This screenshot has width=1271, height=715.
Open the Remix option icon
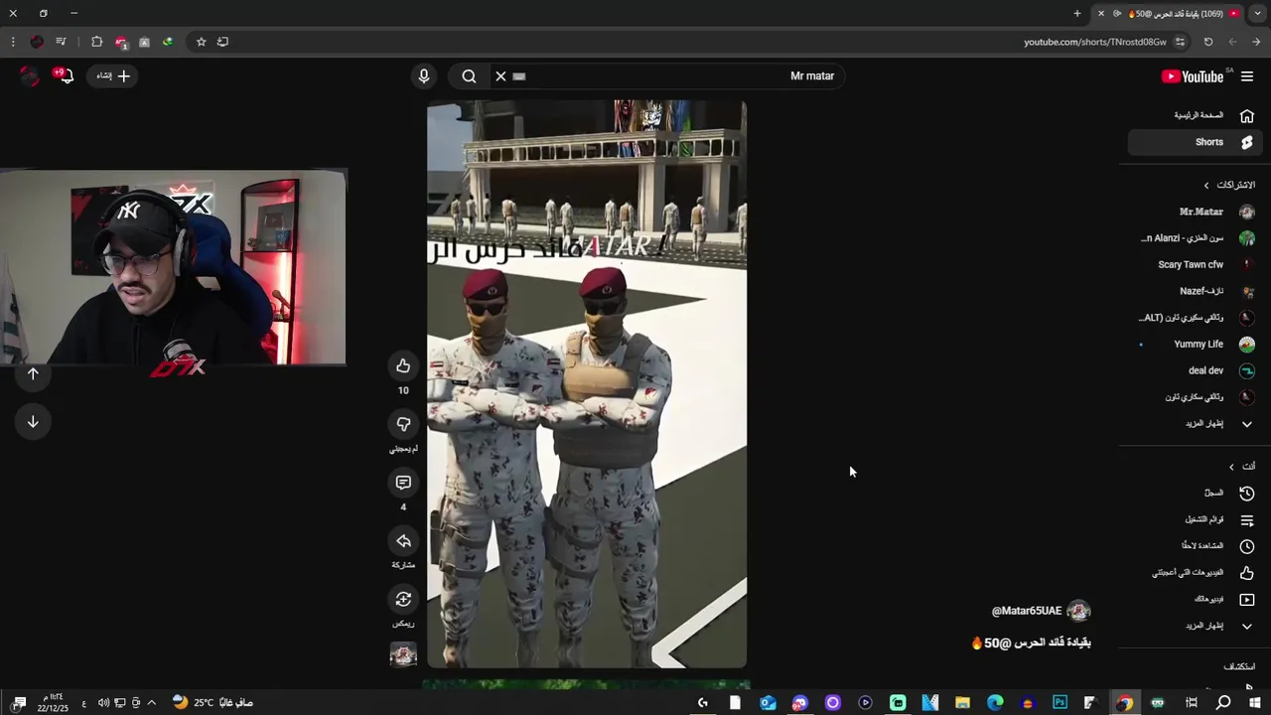(403, 599)
